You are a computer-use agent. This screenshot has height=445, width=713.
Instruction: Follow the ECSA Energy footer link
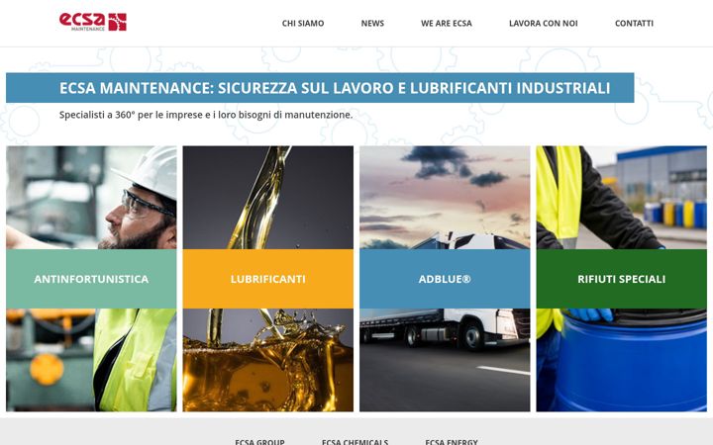[x=452, y=441]
